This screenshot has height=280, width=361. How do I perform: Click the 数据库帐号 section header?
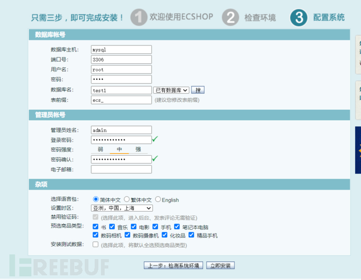pos(189,34)
